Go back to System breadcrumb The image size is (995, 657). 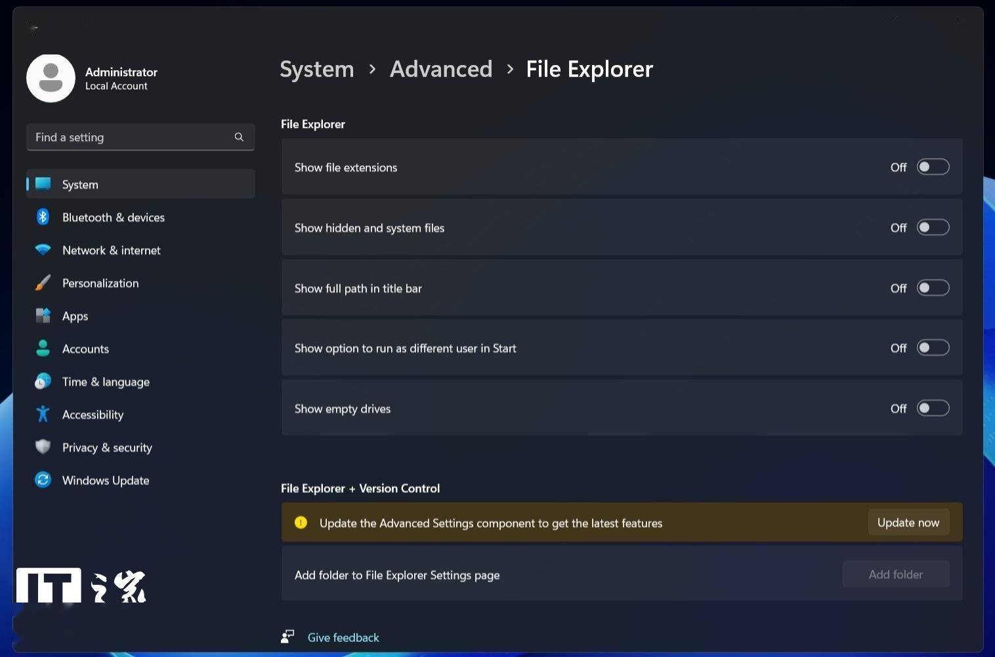pyautogui.click(x=317, y=69)
